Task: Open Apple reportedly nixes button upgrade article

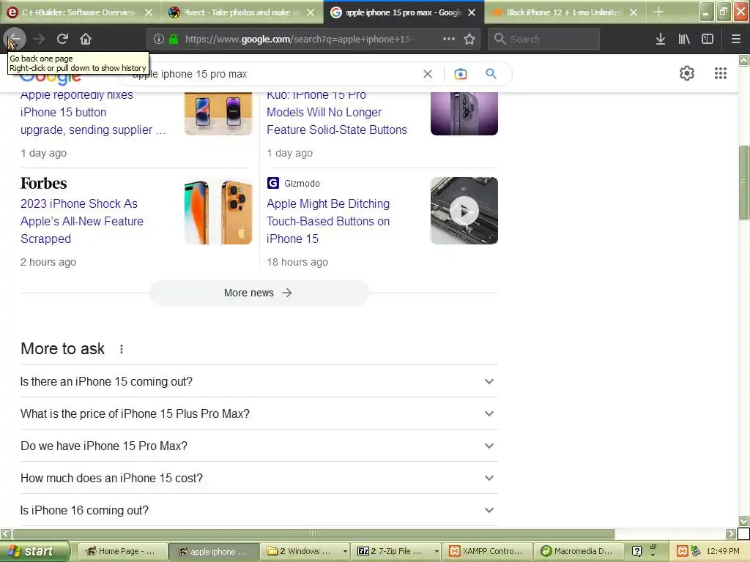Action: tap(93, 113)
